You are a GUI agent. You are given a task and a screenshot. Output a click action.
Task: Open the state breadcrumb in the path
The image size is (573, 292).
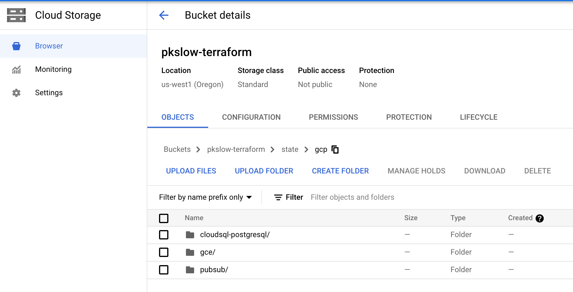(290, 149)
